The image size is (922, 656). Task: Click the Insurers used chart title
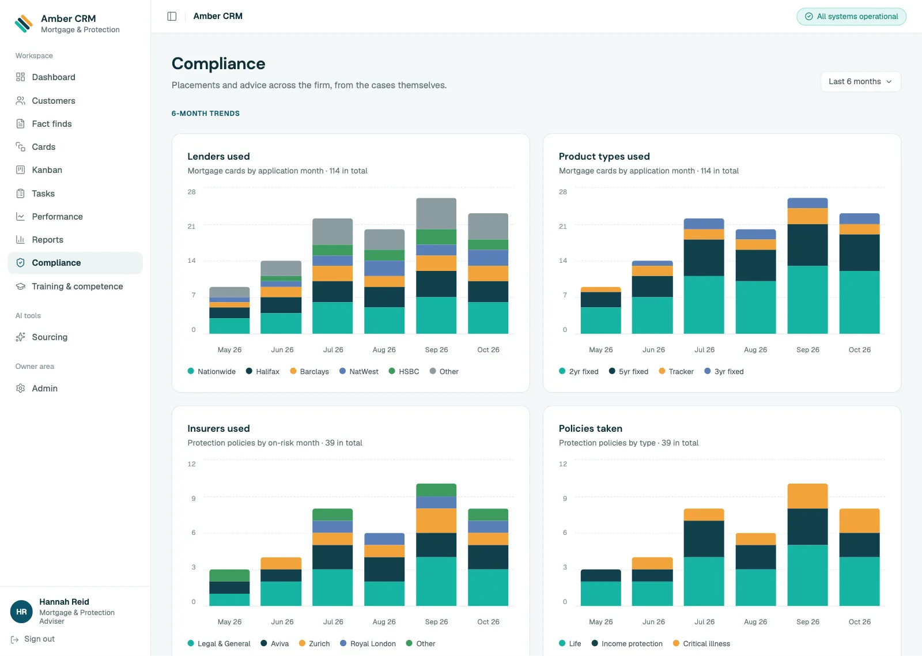click(x=218, y=428)
